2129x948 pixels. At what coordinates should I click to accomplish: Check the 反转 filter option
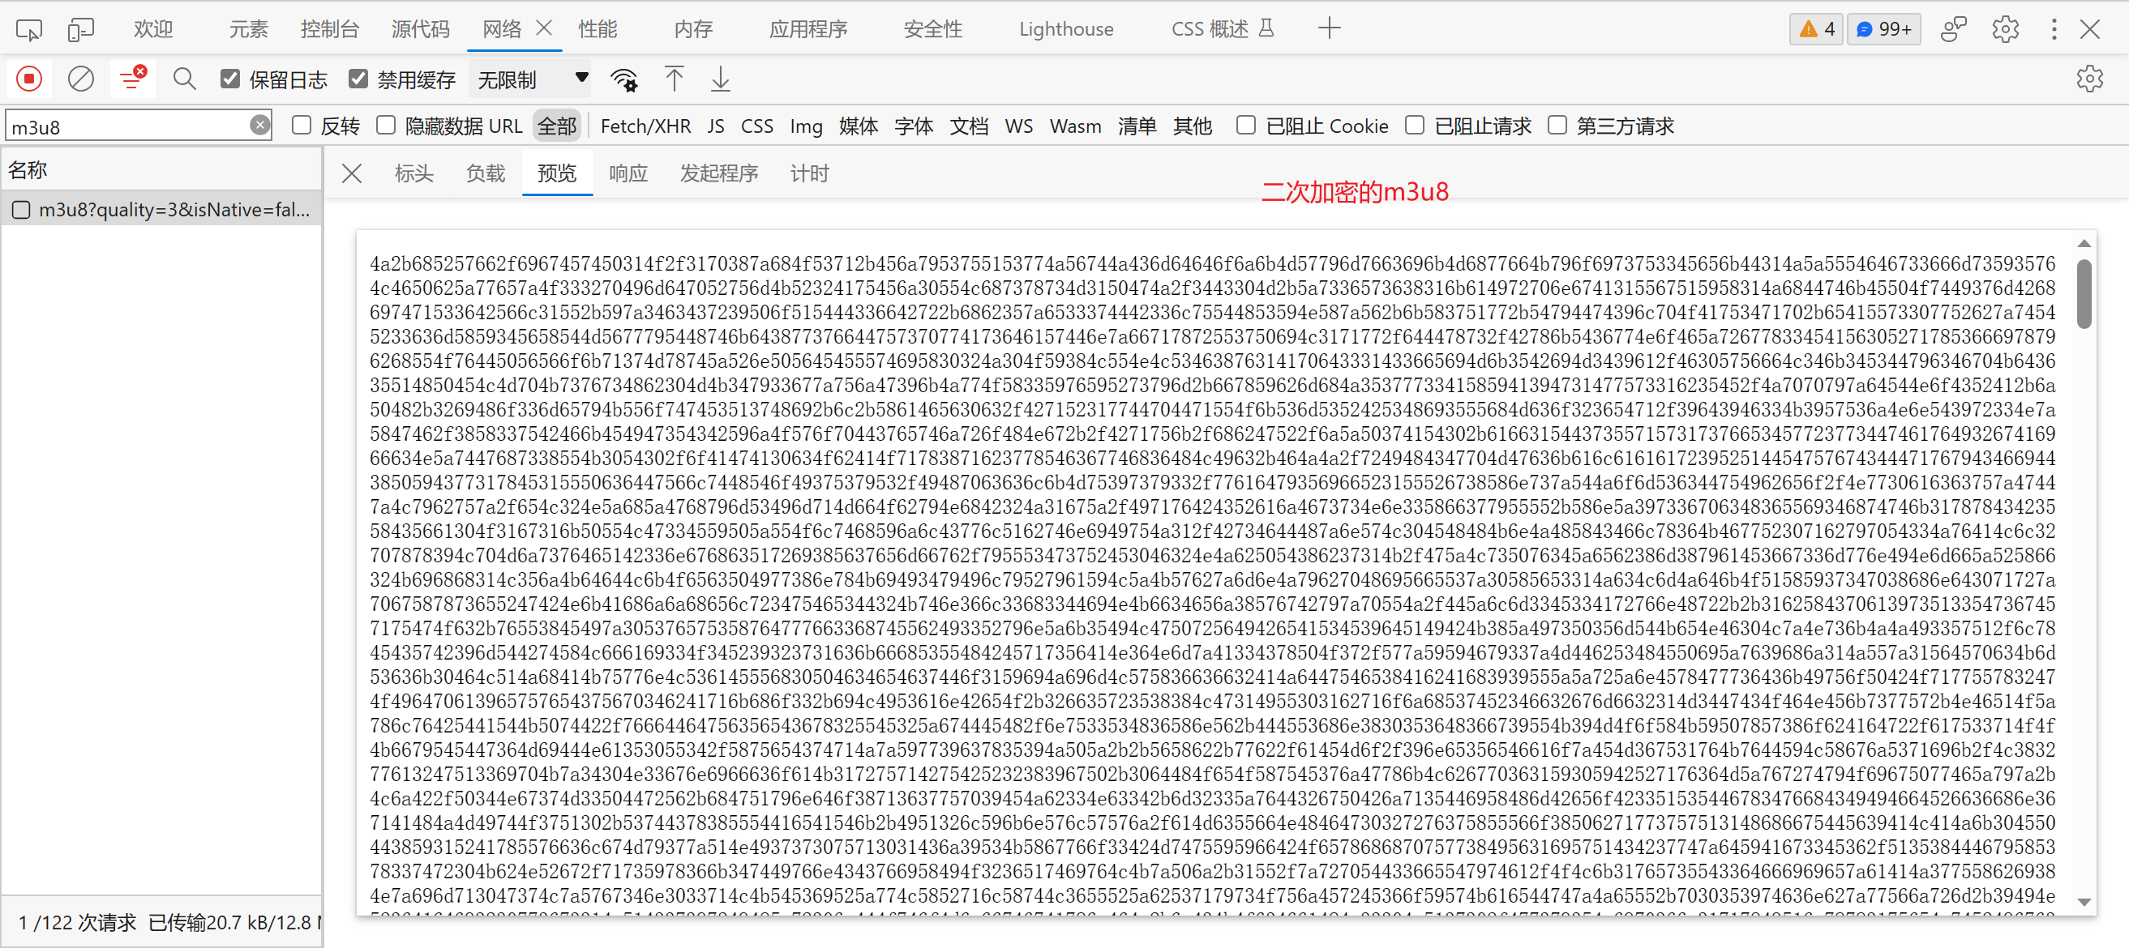pos(301,125)
